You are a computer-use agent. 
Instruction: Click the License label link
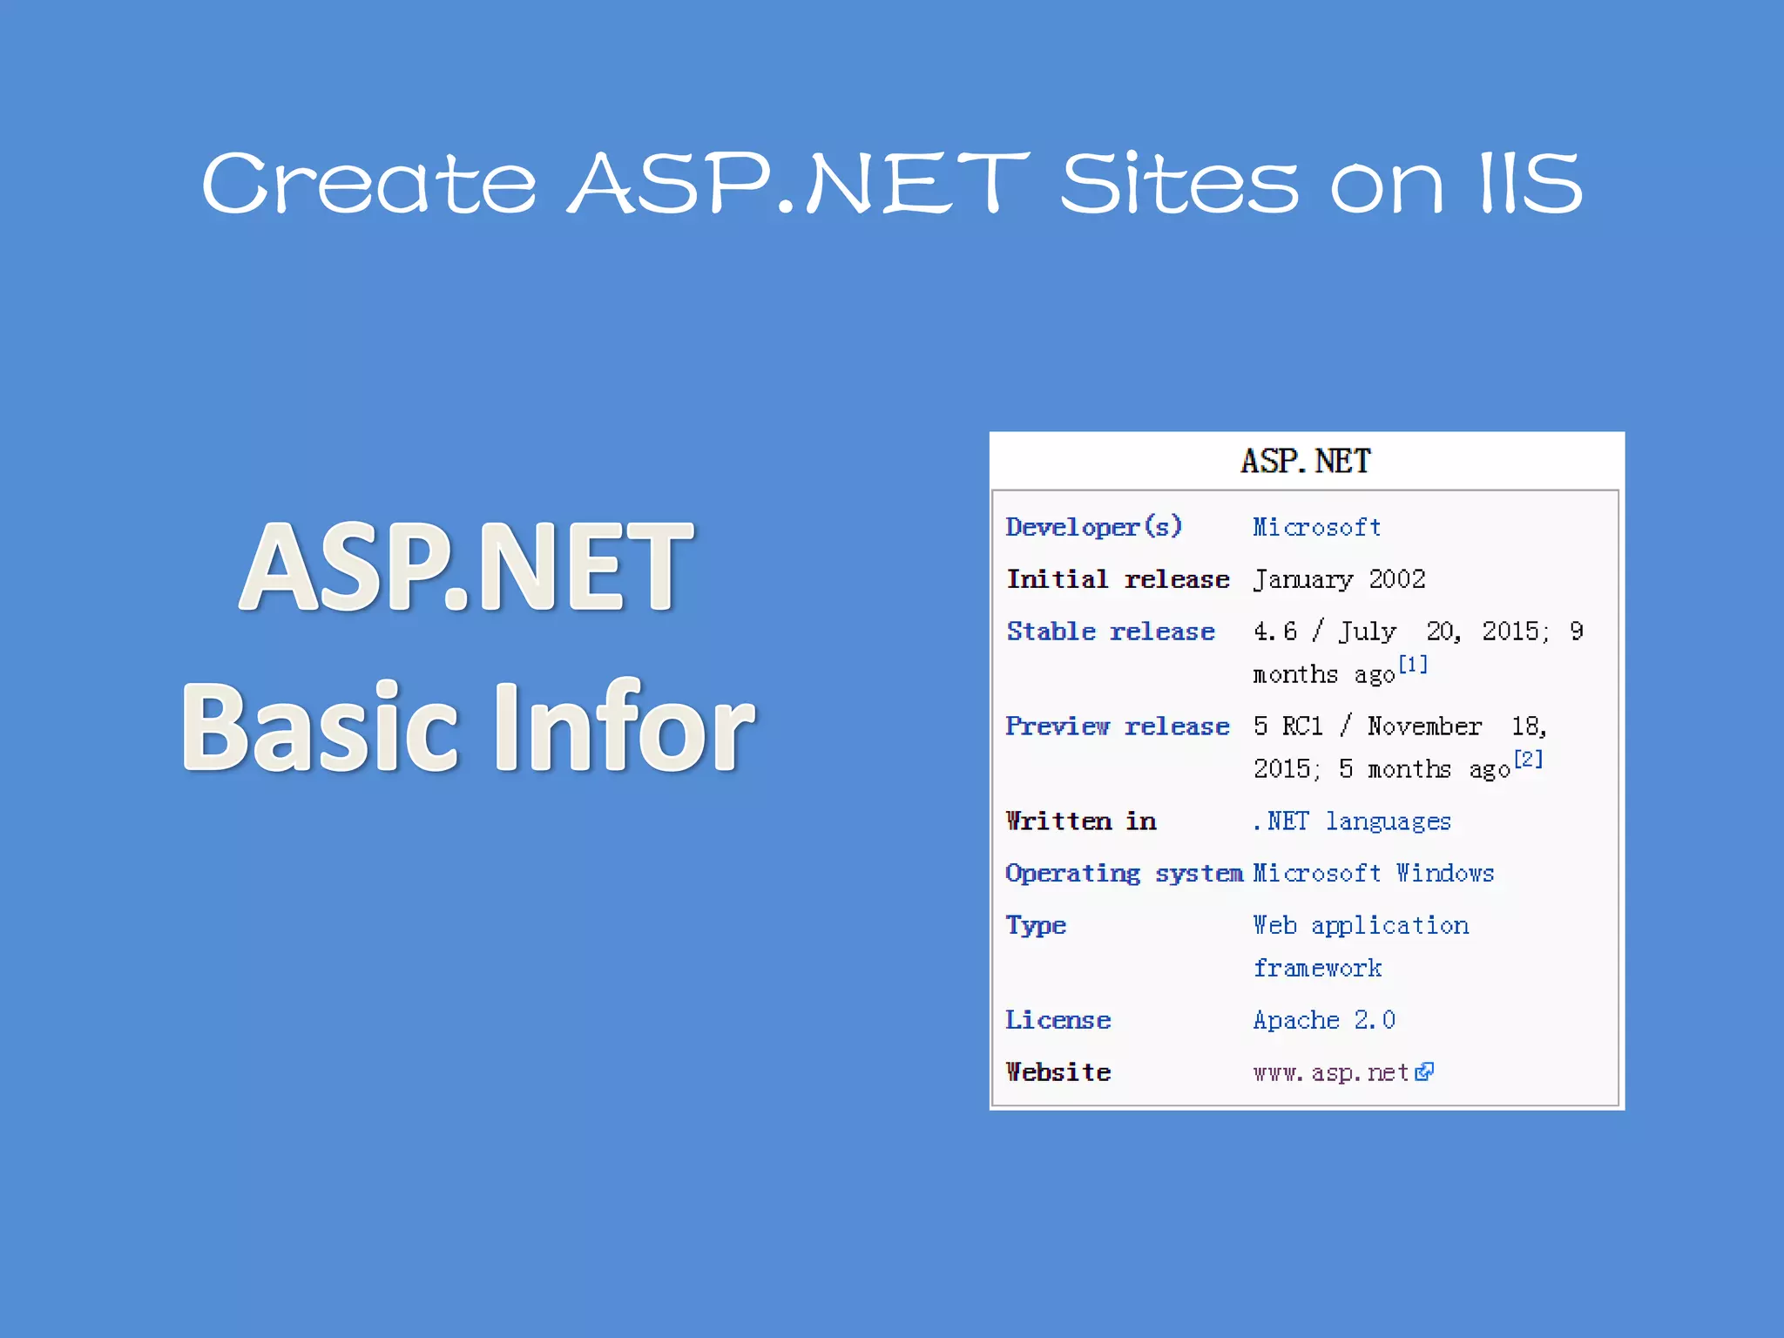tap(1058, 1020)
